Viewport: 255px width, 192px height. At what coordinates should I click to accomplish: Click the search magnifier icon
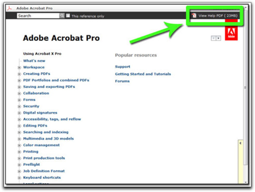62,16
